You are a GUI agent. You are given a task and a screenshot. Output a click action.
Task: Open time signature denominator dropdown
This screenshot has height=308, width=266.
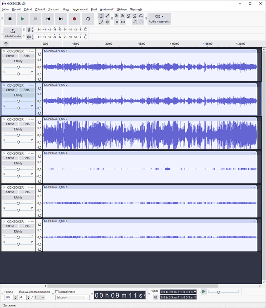pos(40,297)
